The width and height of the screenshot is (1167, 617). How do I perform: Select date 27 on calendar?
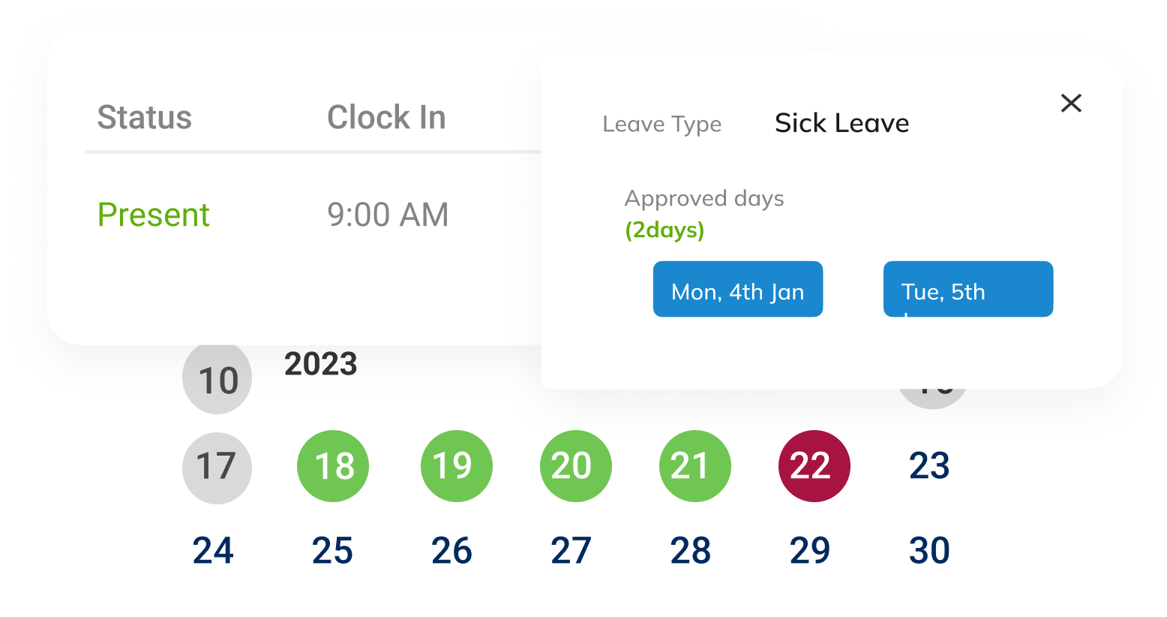click(571, 551)
